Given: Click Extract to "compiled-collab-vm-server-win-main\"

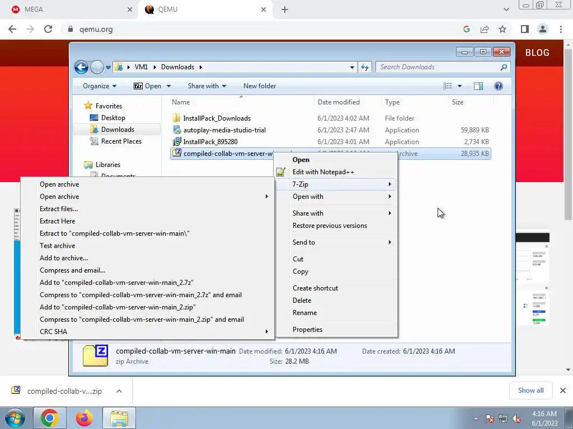Looking at the screenshot, I should point(114,233).
